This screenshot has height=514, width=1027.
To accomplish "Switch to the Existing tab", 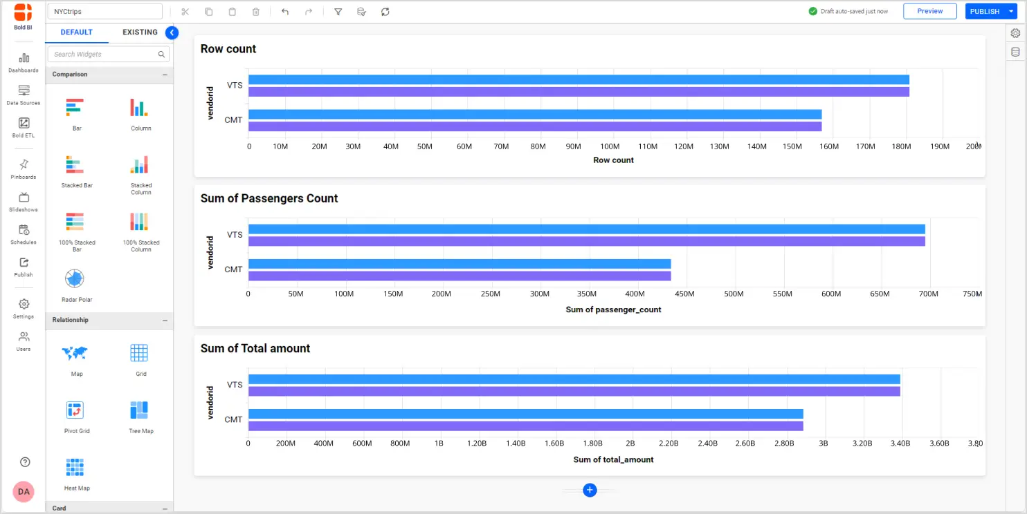I will [x=140, y=32].
